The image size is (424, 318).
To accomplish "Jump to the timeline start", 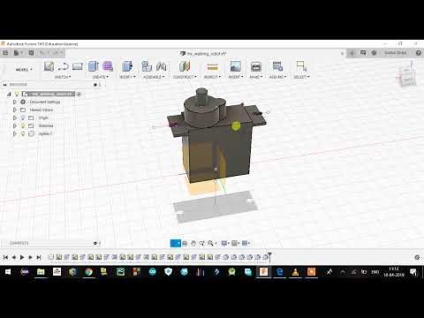I will [5, 257].
